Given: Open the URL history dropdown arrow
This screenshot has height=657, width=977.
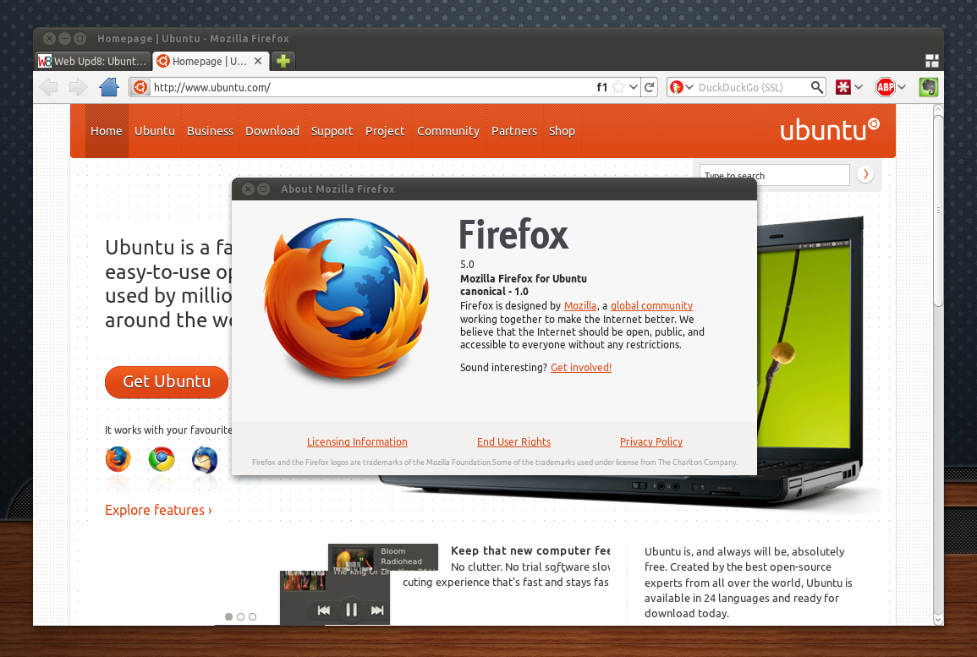Looking at the screenshot, I should [x=633, y=87].
